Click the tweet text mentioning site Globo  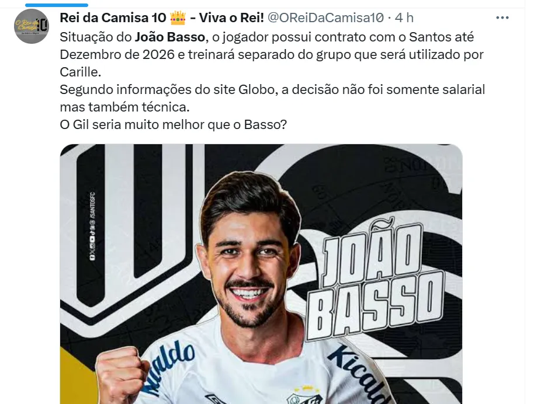click(272, 98)
